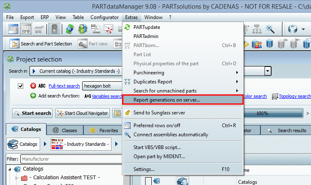The image size is (311, 185).
Task: Click the gray database with arrow icon
Action: click(282, 43)
